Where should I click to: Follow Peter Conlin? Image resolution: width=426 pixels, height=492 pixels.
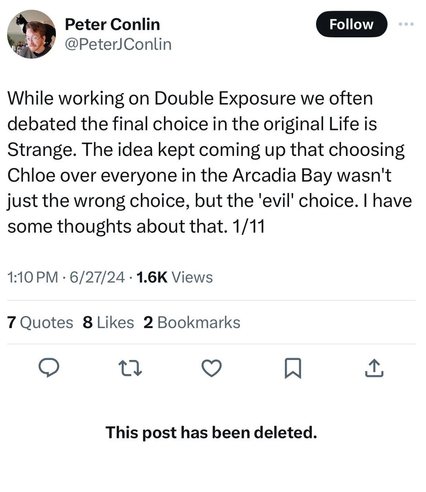point(351,25)
